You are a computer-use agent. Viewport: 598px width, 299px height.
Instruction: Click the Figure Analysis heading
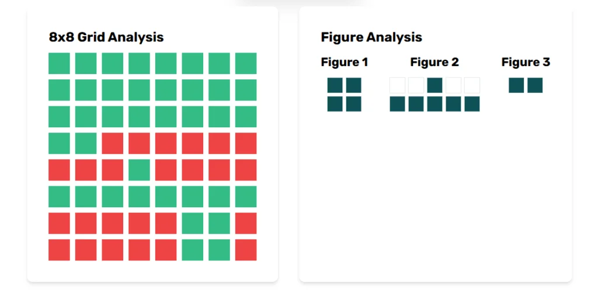[371, 37]
